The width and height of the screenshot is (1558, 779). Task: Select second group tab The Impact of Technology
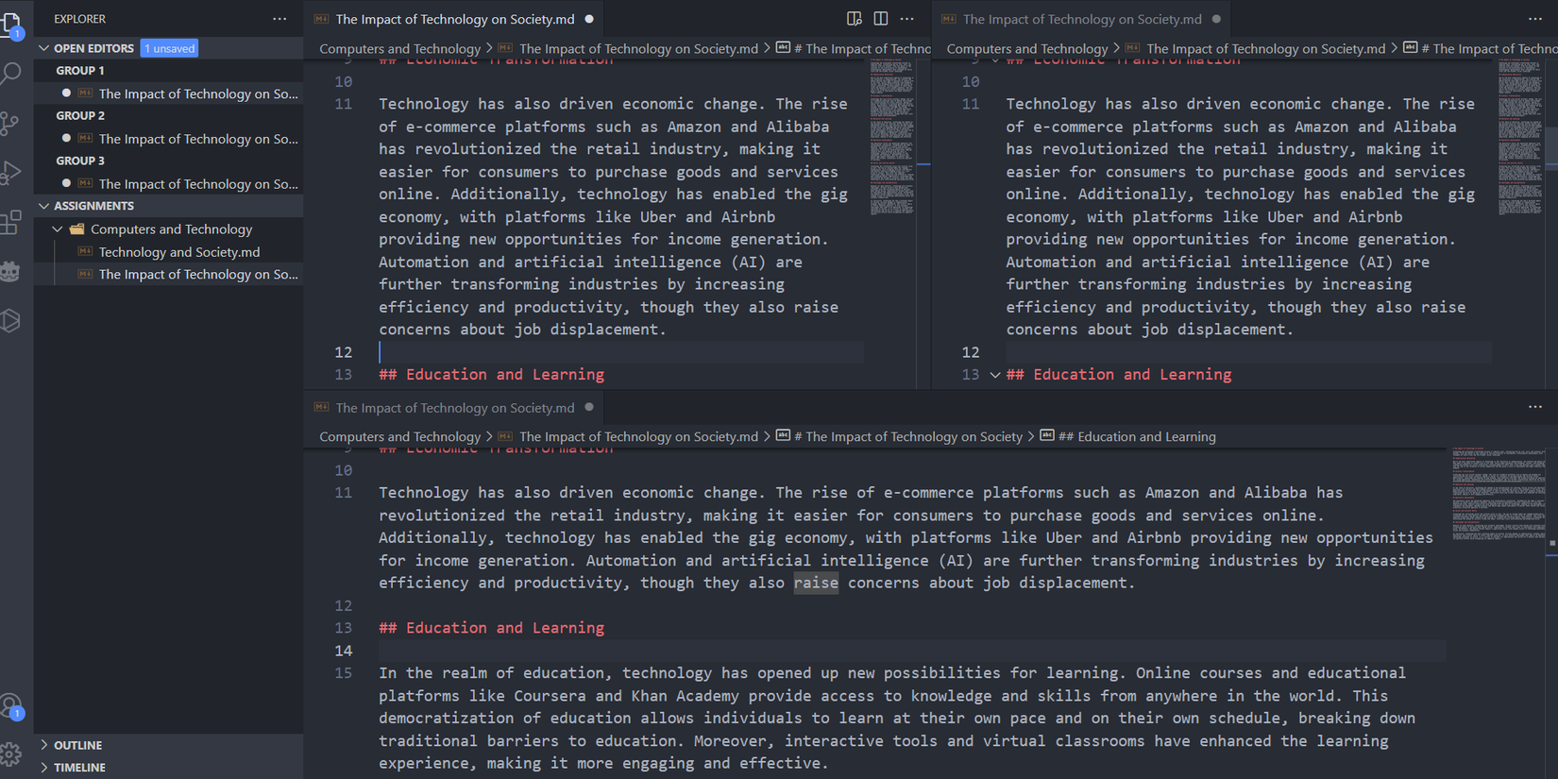[1082, 19]
